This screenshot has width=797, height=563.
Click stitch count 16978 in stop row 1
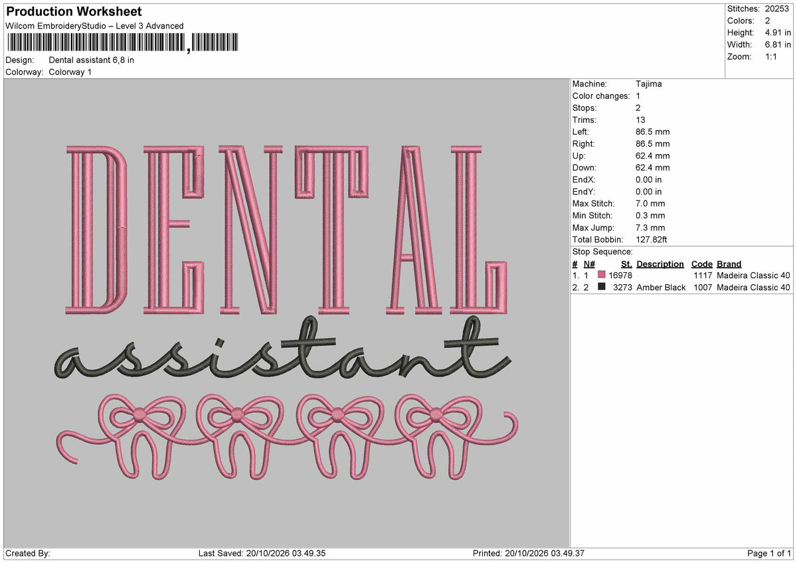(x=620, y=275)
